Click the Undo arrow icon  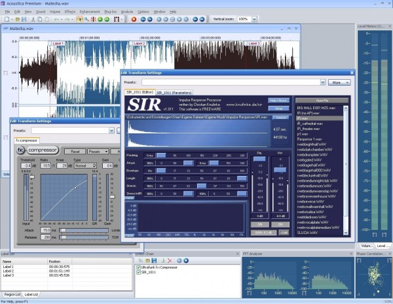coord(56,19)
